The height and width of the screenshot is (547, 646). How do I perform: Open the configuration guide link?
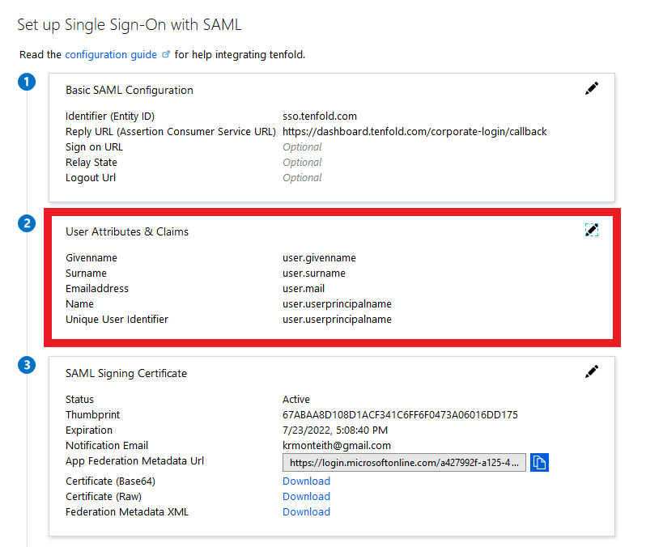[x=111, y=55]
